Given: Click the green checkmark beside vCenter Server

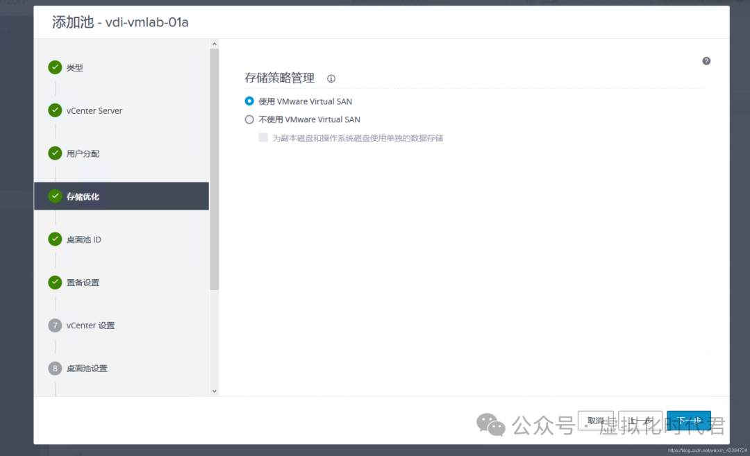Looking at the screenshot, I should tap(55, 110).
